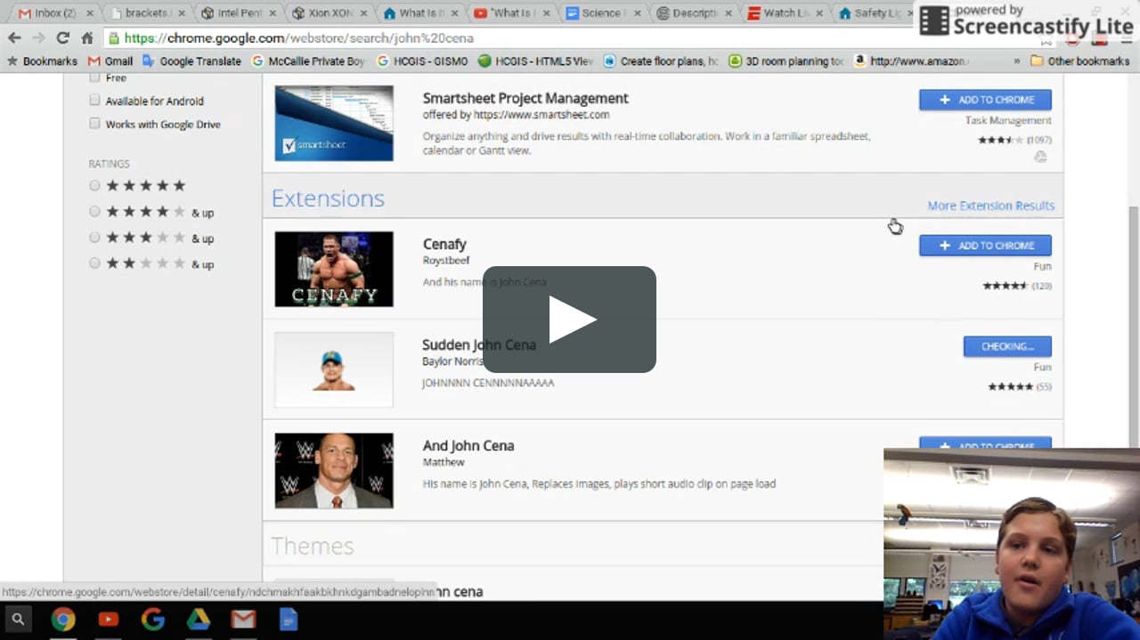
Task: Switch to the Descriptio tab
Action: click(693, 13)
